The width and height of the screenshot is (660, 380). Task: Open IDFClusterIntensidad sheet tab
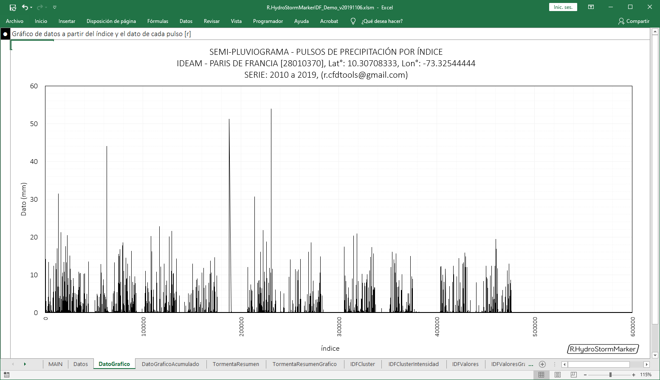414,364
